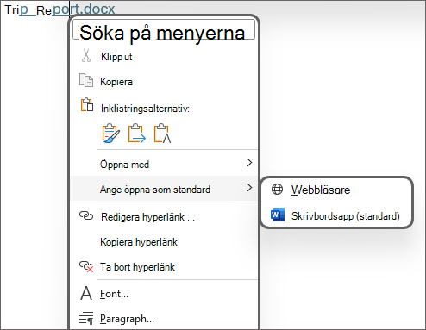Click the Copy pages icon
The width and height of the screenshot is (426, 330).
click(x=86, y=80)
